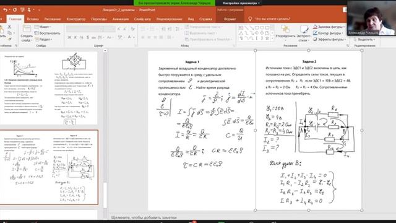Toggle center text alignment
The height and width of the screenshot is (223, 396).
149,37
